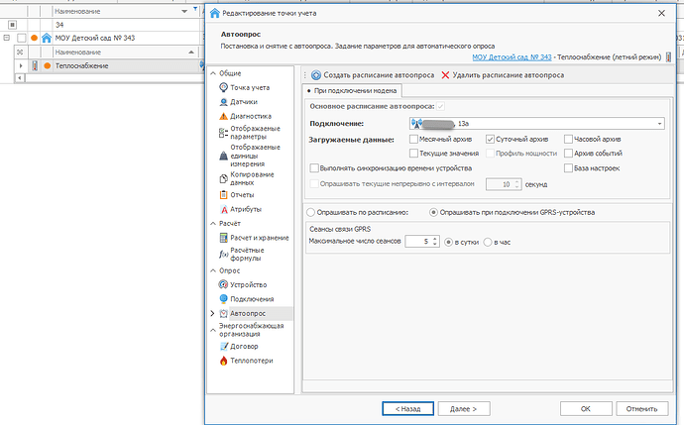Click the maximum sessions number spinner field
The width and height of the screenshot is (684, 425).
422,241
